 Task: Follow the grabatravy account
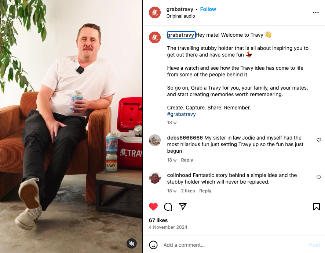pyautogui.click(x=208, y=9)
